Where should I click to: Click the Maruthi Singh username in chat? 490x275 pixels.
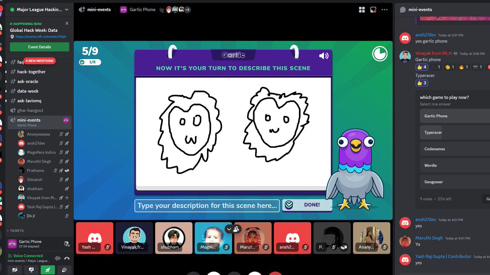click(429, 238)
